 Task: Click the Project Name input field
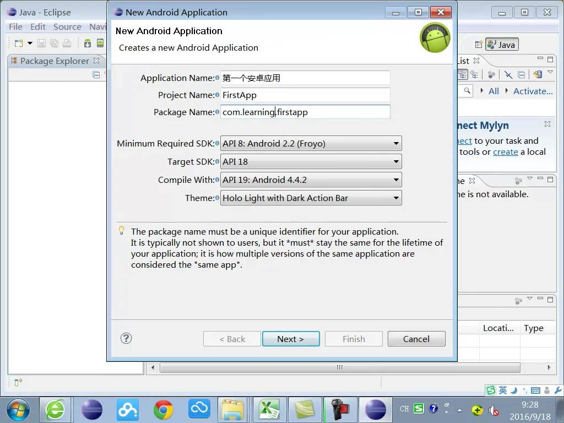click(305, 95)
